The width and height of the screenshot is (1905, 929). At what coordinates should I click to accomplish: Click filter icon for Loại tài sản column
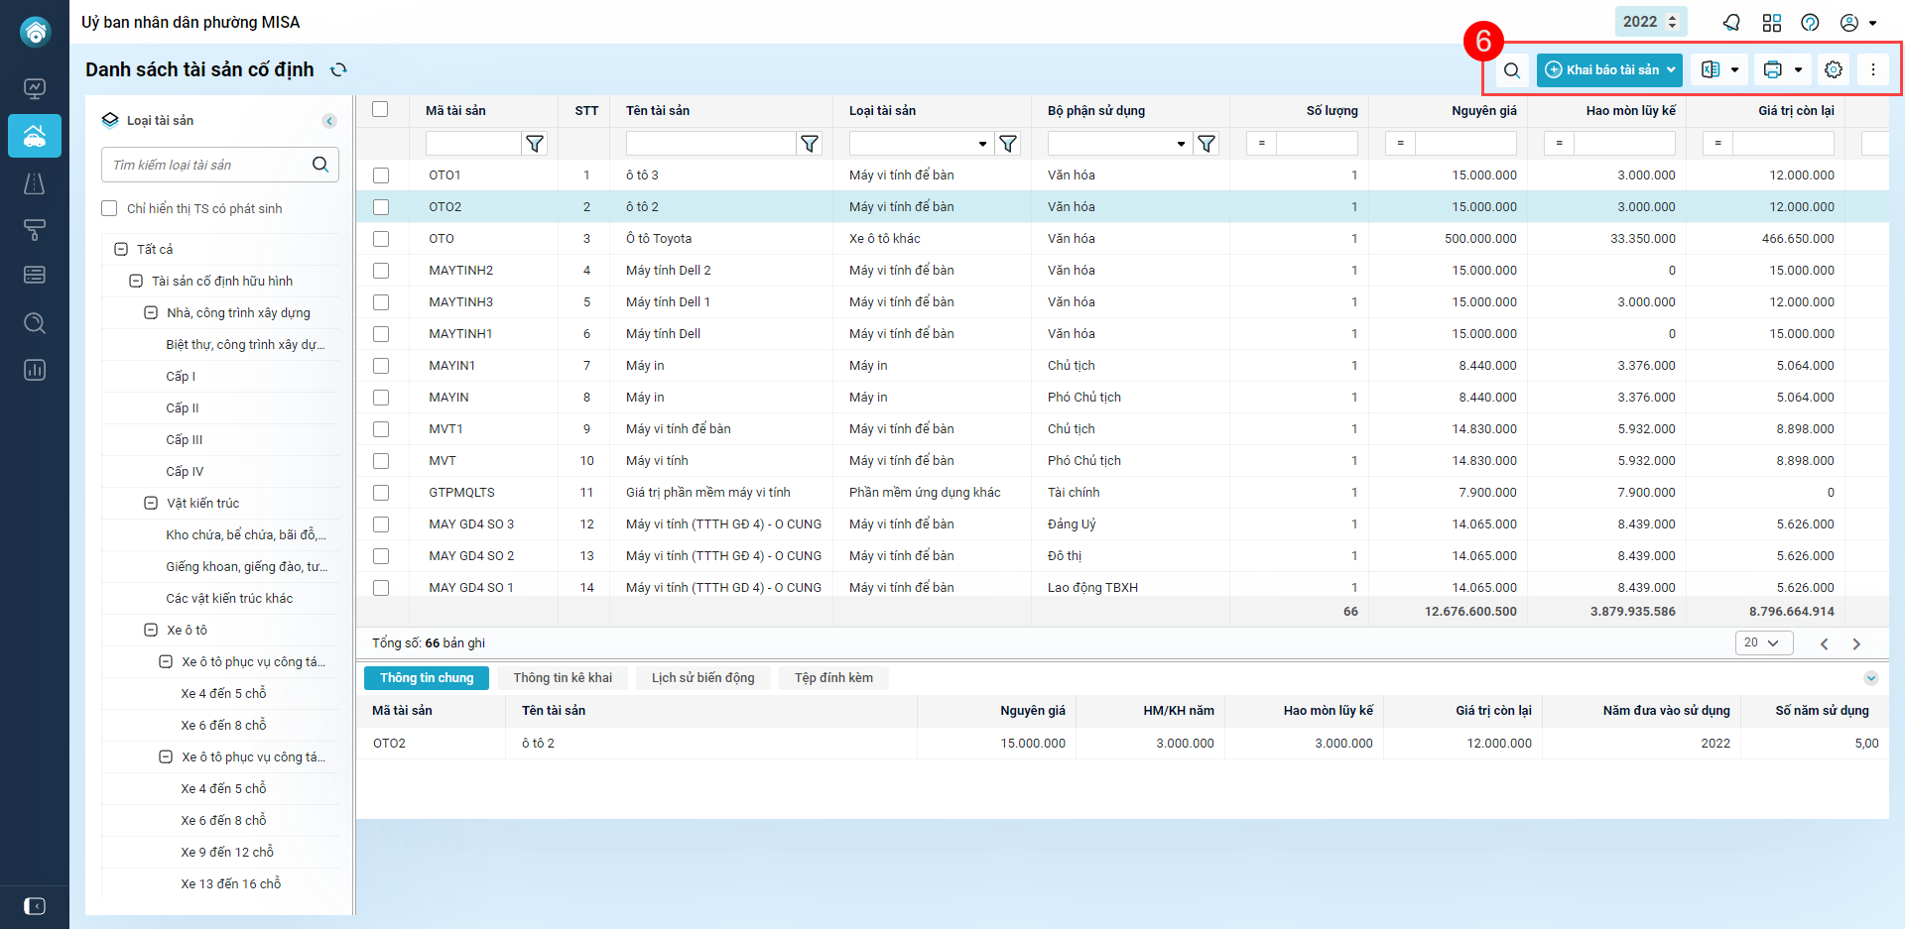point(1008,144)
